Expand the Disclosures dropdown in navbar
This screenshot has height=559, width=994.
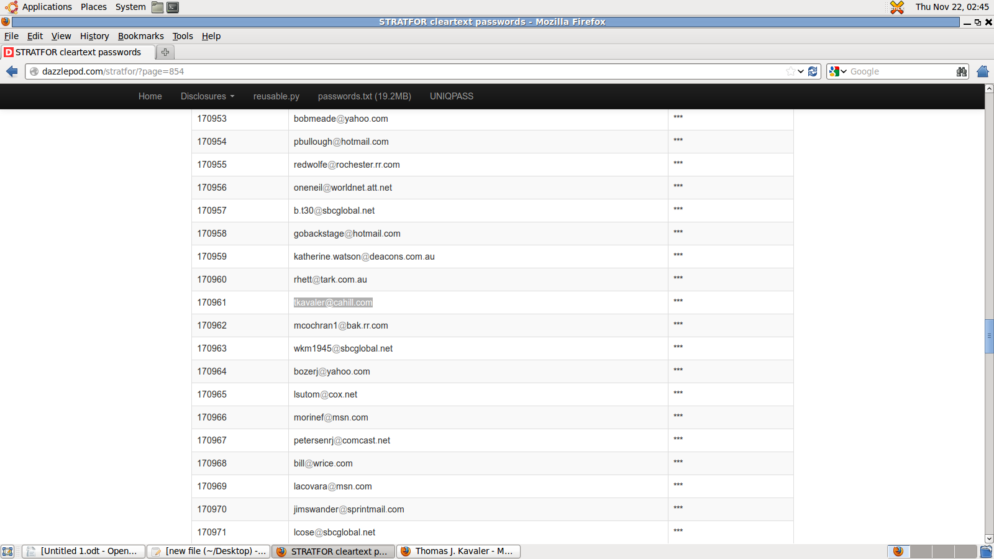207,96
